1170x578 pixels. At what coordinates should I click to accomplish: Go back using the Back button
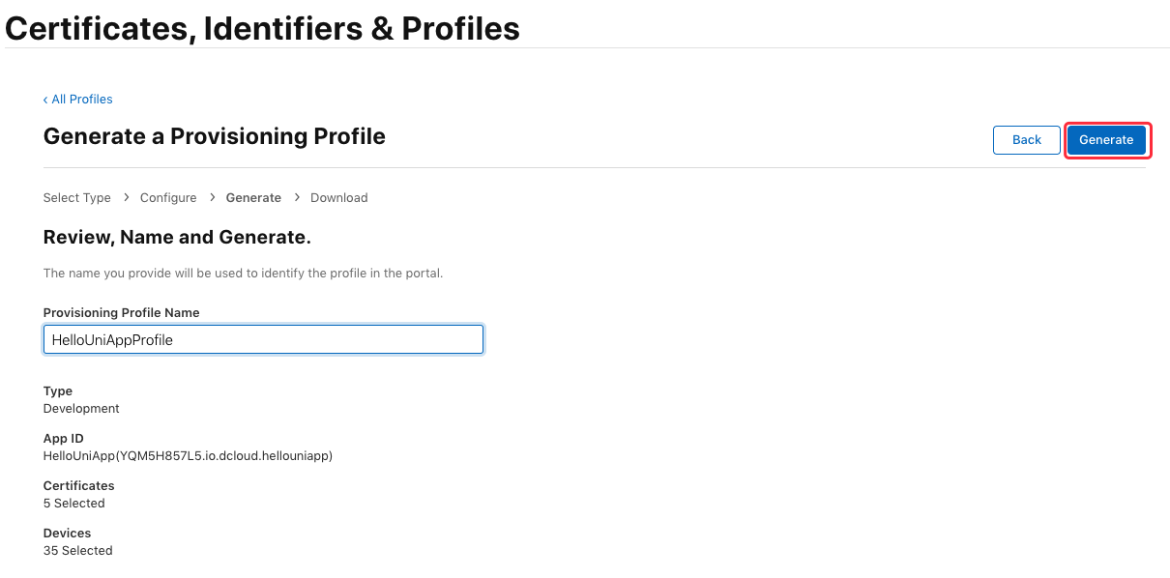pyautogui.click(x=1026, y=140)
